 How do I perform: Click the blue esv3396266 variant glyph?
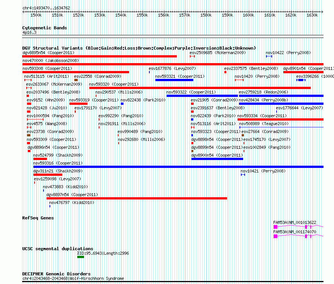[301, 80]
